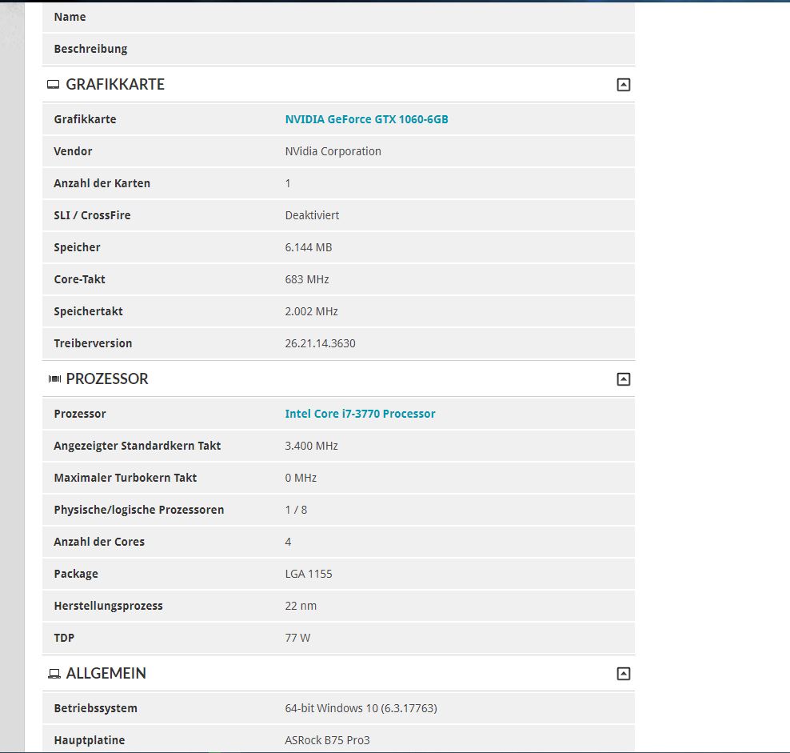Click the Maximaler Turbokern Takt label
Screen dimensions: 790x753
point(125,479)
